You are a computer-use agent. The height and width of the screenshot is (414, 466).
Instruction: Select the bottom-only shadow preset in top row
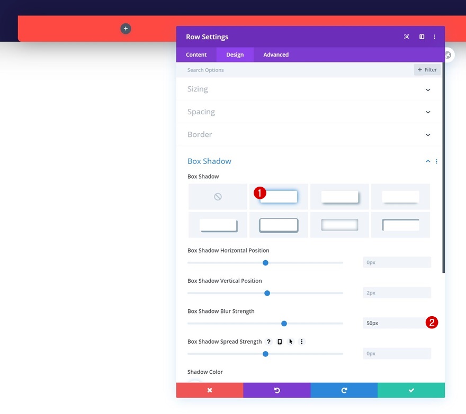[x=400, y=197]
